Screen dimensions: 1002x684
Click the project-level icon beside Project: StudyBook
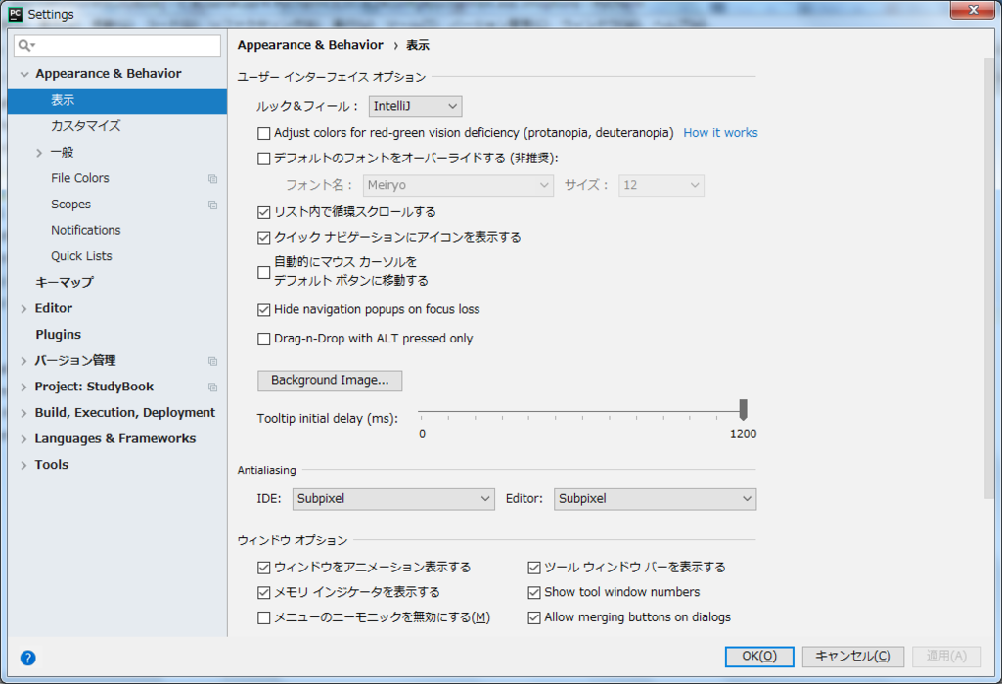[212, 388]
